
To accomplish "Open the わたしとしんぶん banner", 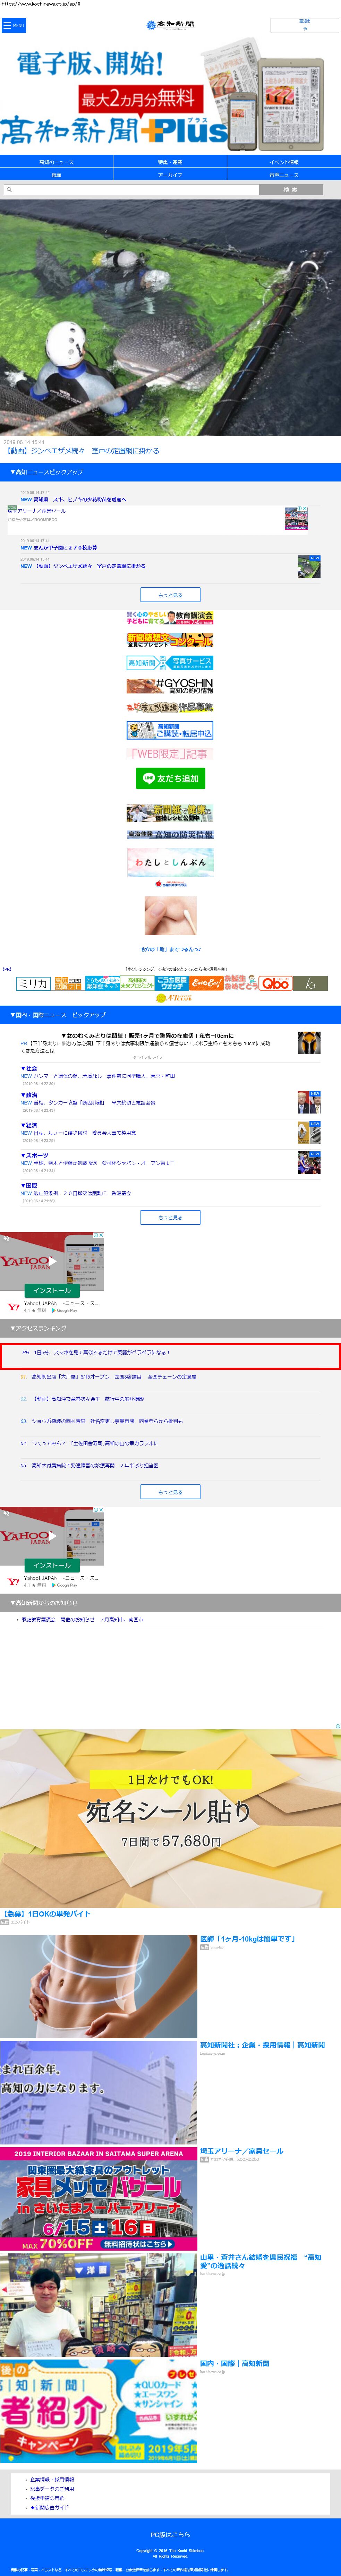I will pyautogui.click(x=170, y=862).
